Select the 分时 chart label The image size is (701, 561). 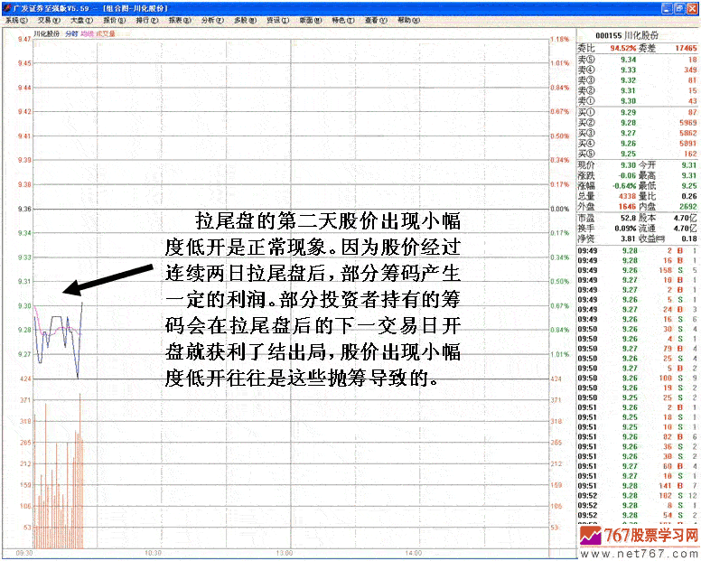tap(72, 33)
